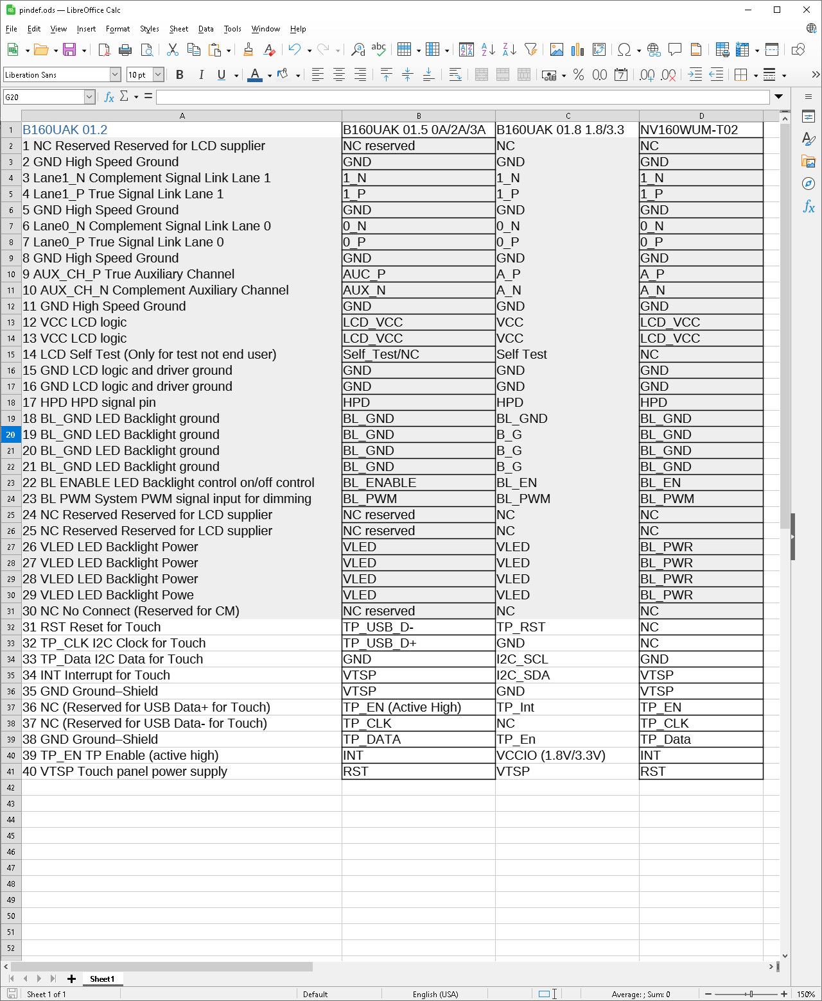Click the font color A swatch
Image resolution: width=822 pixels, height=1001 pixels.
(255, 75)
